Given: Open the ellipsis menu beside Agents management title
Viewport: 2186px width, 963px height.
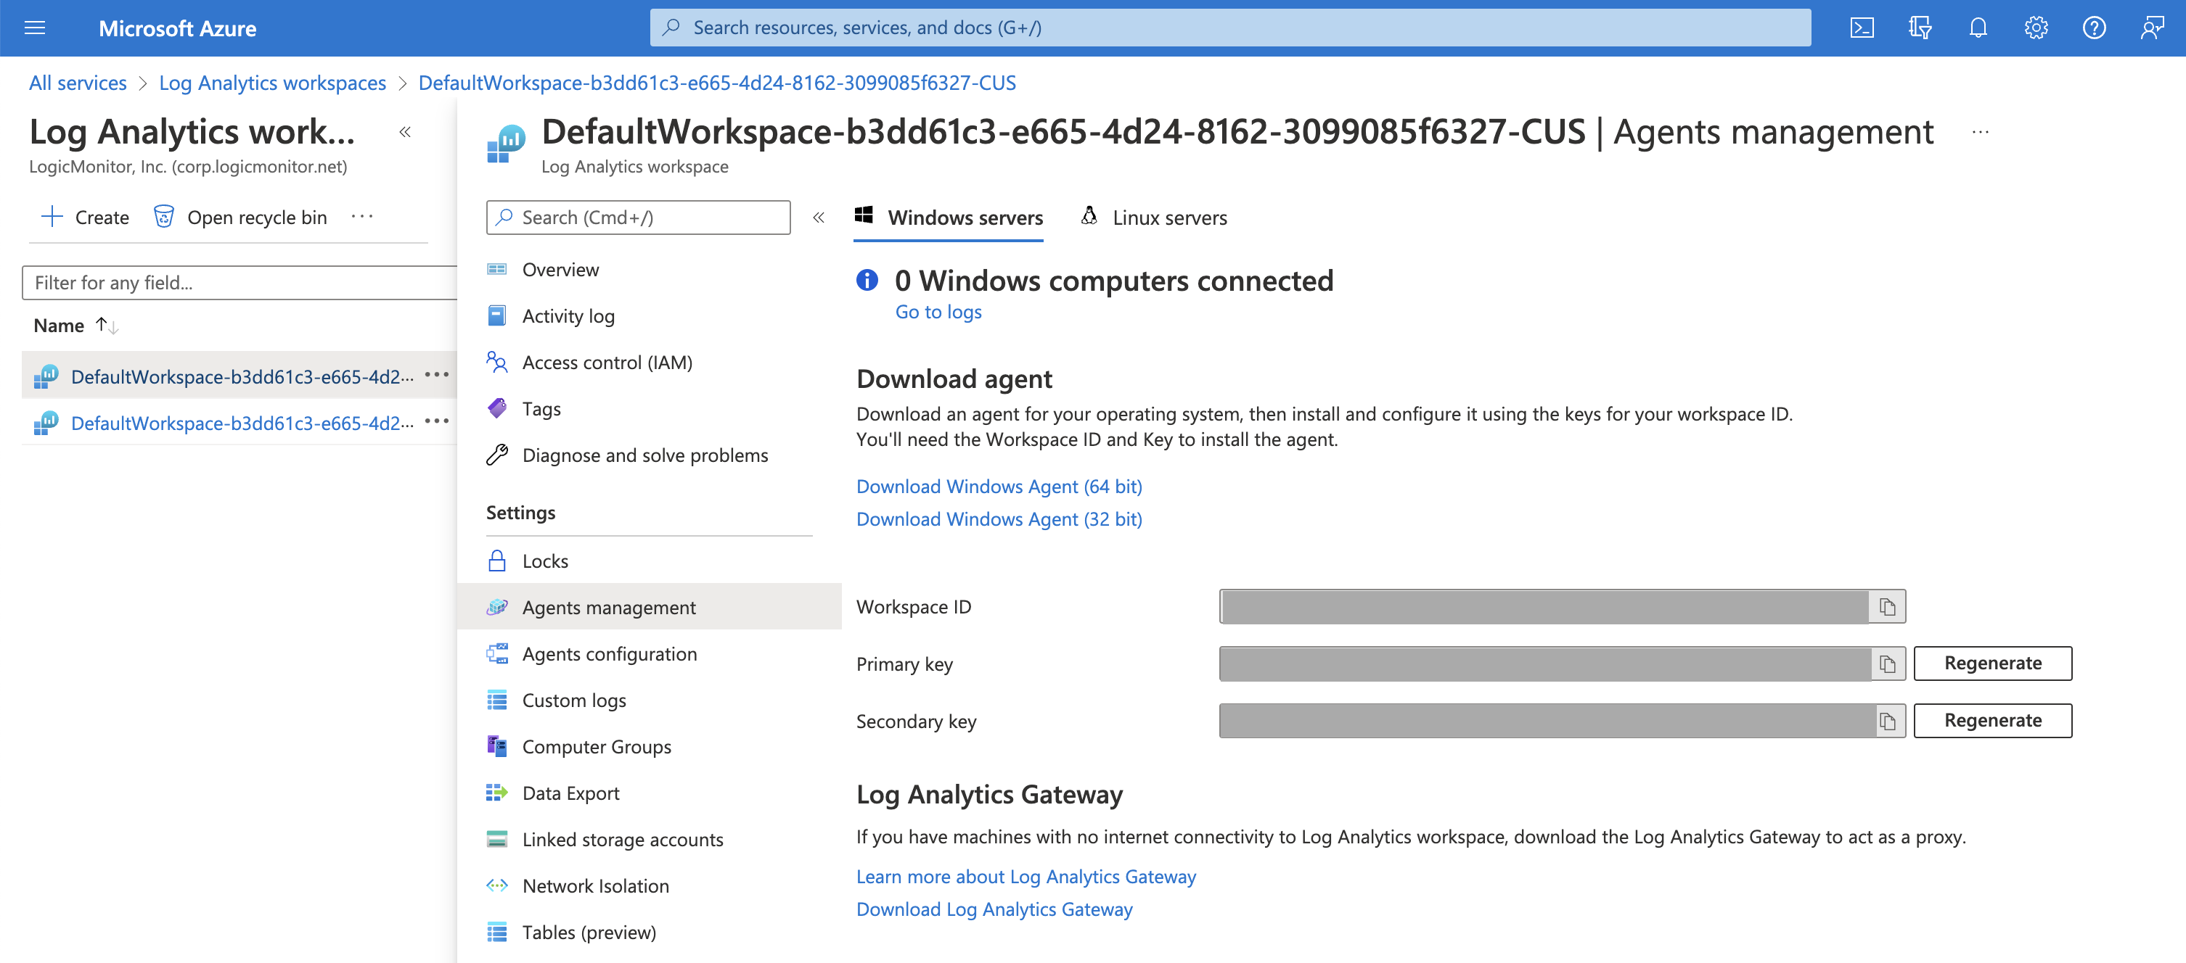Looking at the screenshot, I should click(x=1981, y=131).
